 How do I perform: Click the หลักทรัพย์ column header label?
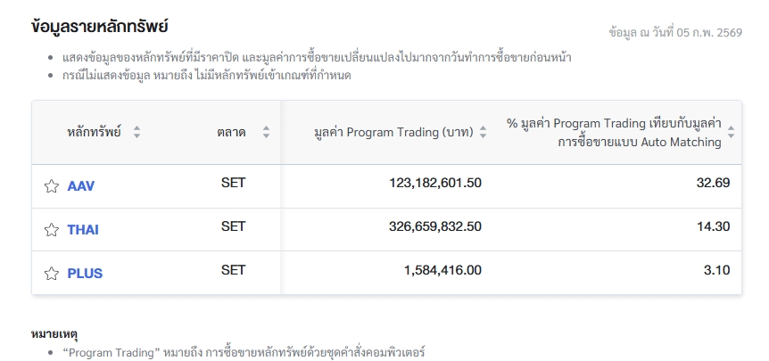(94, 132)
